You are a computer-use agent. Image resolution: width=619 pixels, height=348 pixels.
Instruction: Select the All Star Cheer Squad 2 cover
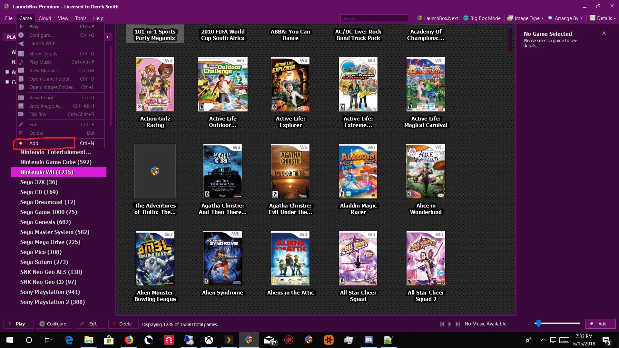426,258
